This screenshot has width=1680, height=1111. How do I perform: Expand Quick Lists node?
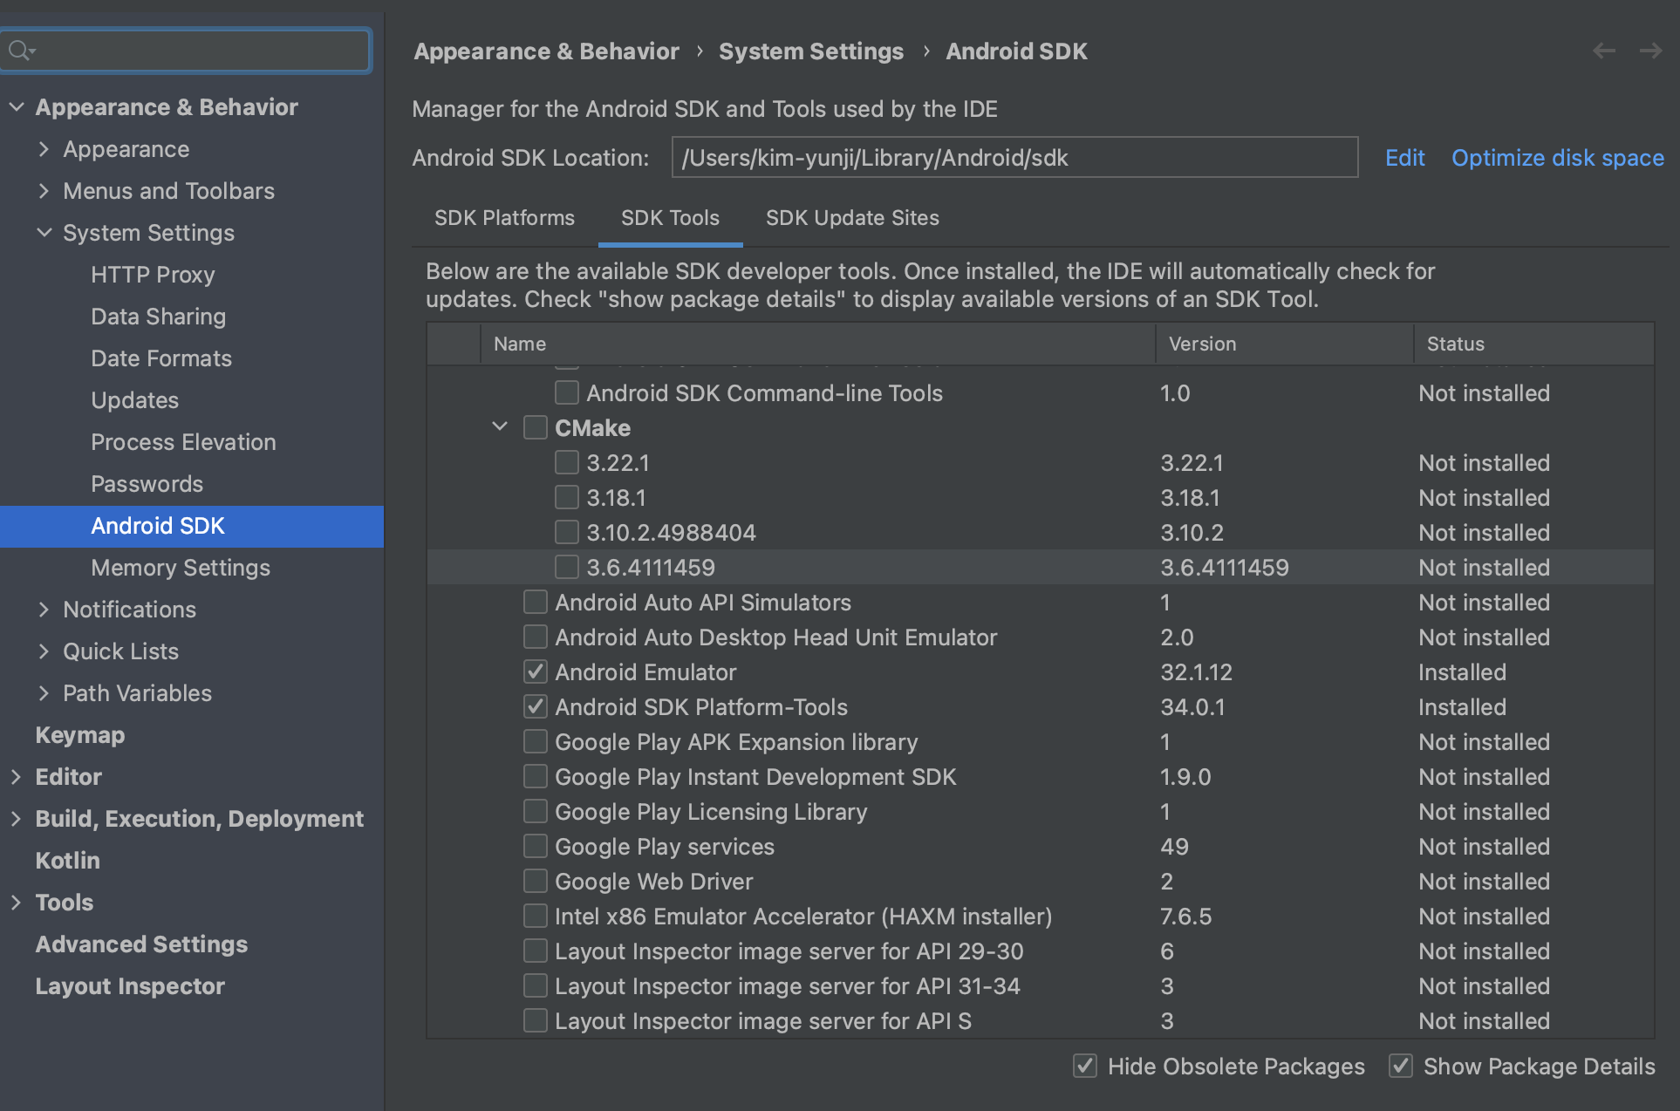(x=44, y=651)
